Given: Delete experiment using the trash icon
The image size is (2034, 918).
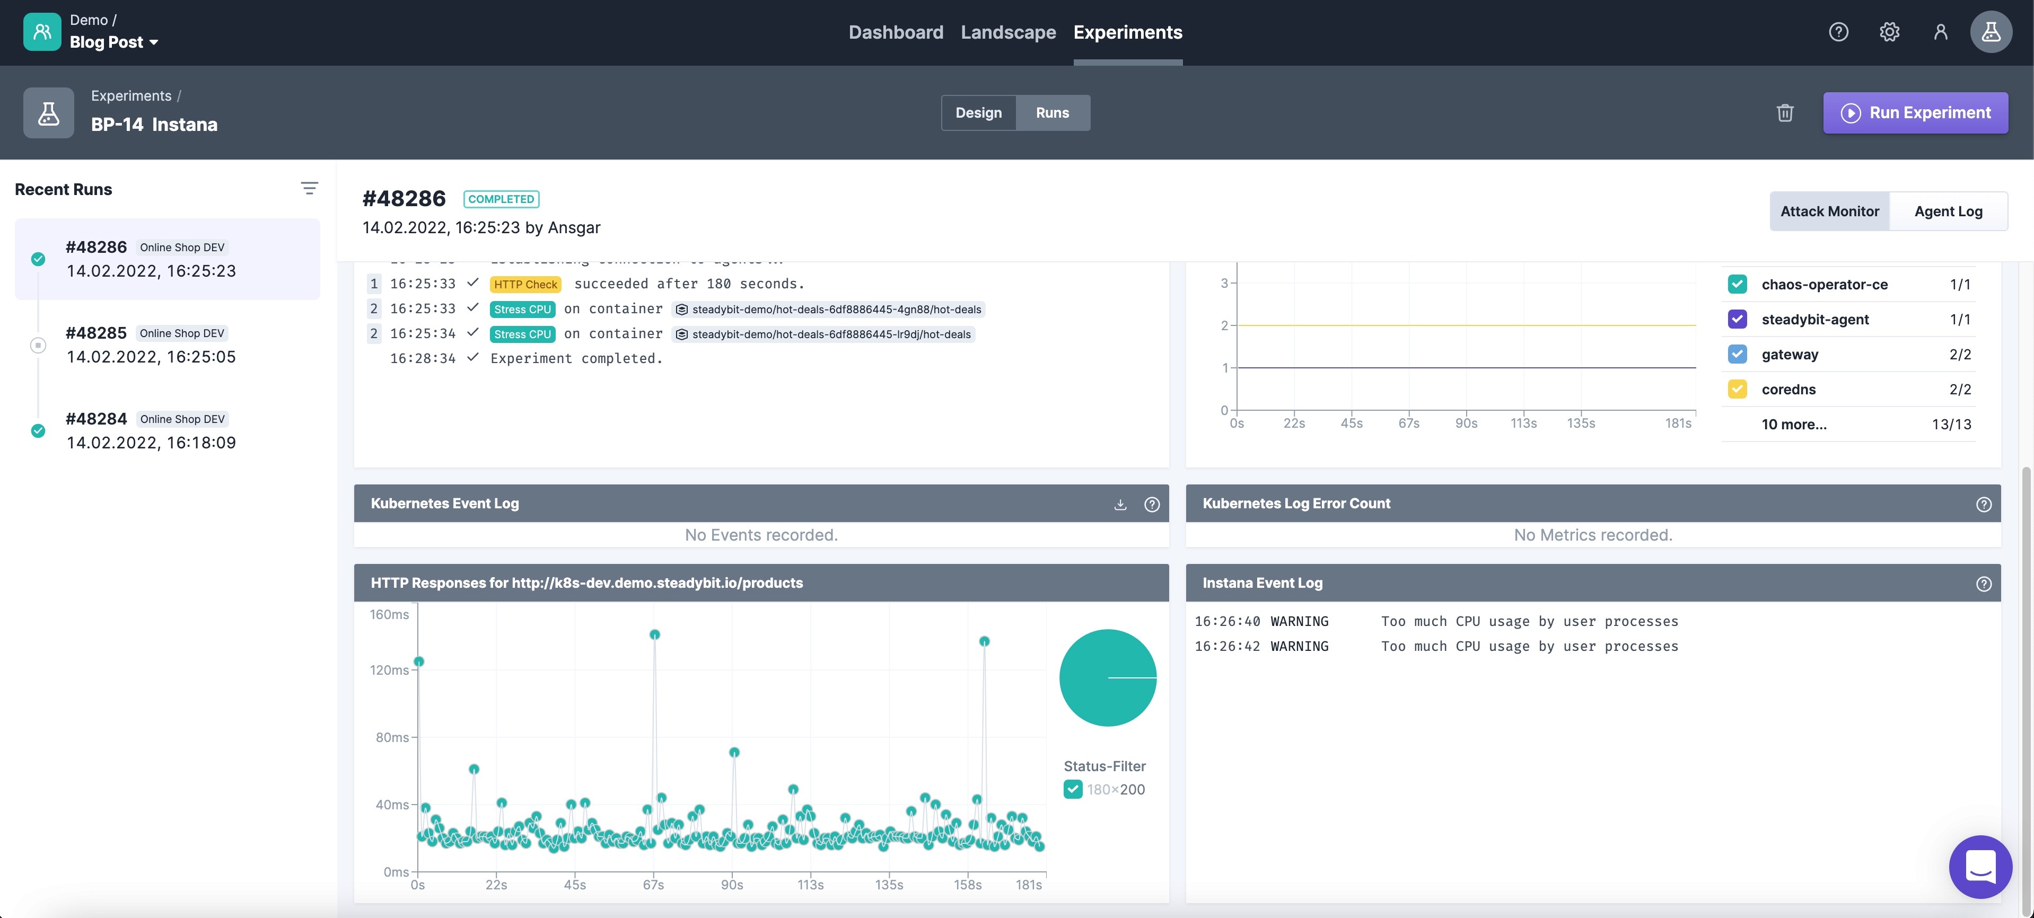Looking at the screenshot, I should tap(1784, 113).
